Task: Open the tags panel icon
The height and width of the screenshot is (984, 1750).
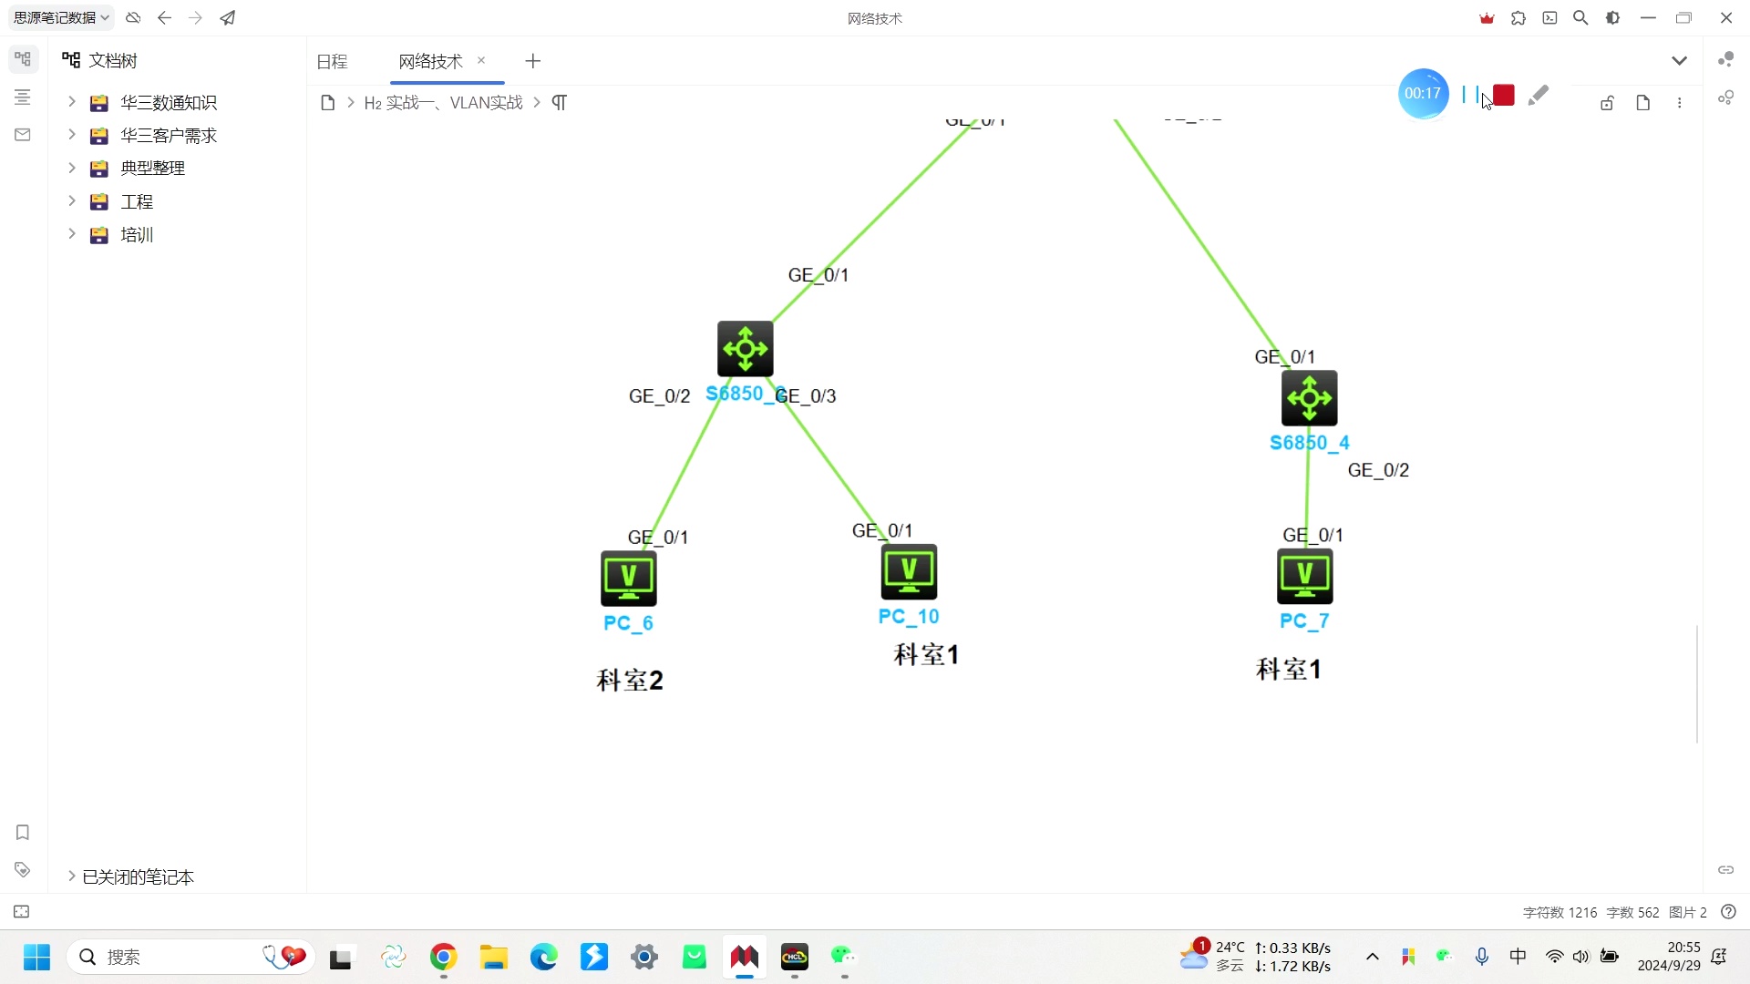Action: 23,869
